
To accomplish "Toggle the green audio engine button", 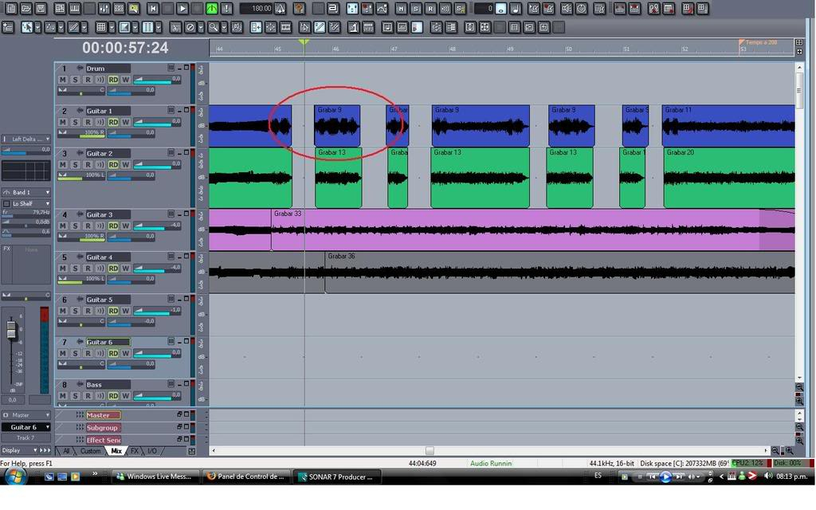I will coord(212,8).
